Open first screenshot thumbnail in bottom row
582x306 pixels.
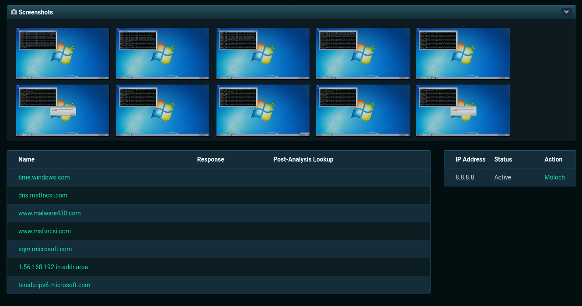pyautogui.click(x=63, y=110)
